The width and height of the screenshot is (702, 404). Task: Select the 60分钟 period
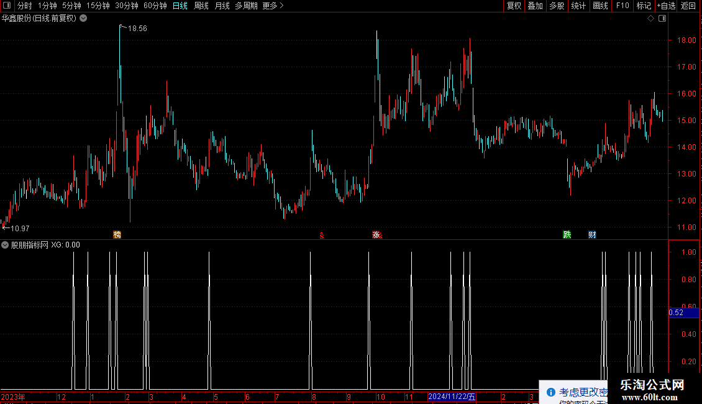(x=155, y=6)
